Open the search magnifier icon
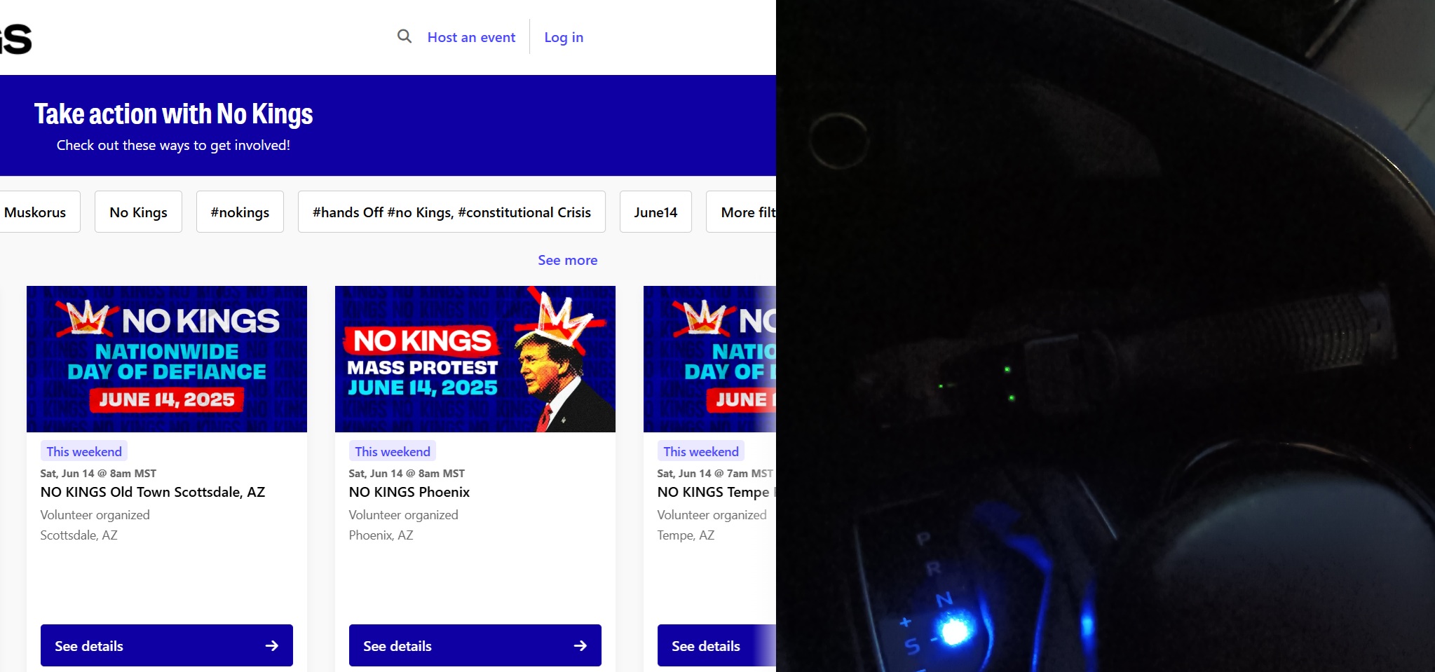This screenshot has width=1435, height=672. [x=404, y=36]
